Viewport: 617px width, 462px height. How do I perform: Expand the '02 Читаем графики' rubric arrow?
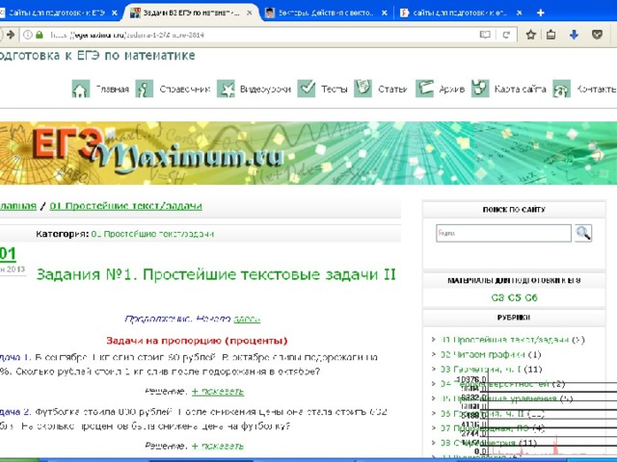click(x=435, y=354)
